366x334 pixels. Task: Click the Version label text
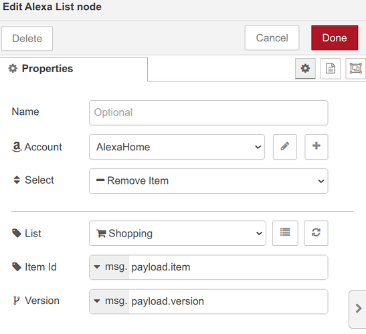click(42, 301)
